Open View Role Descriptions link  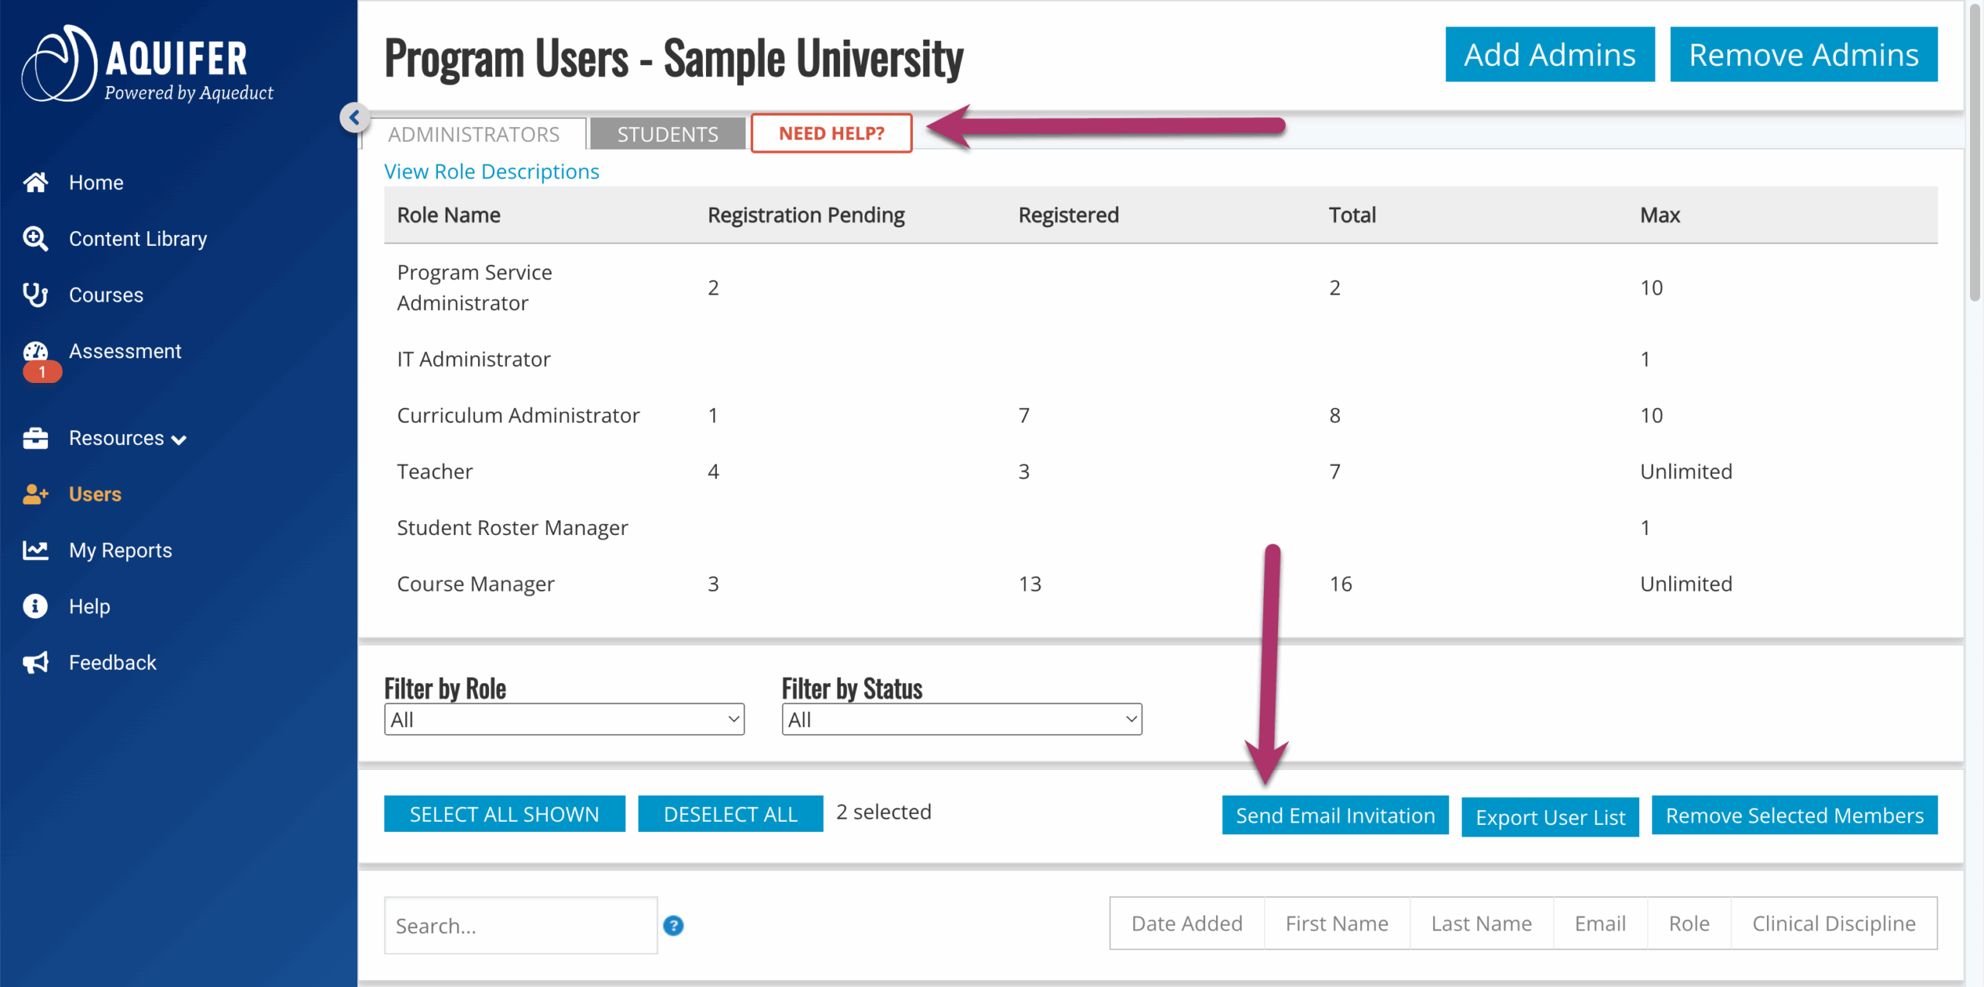coord(491,171)
